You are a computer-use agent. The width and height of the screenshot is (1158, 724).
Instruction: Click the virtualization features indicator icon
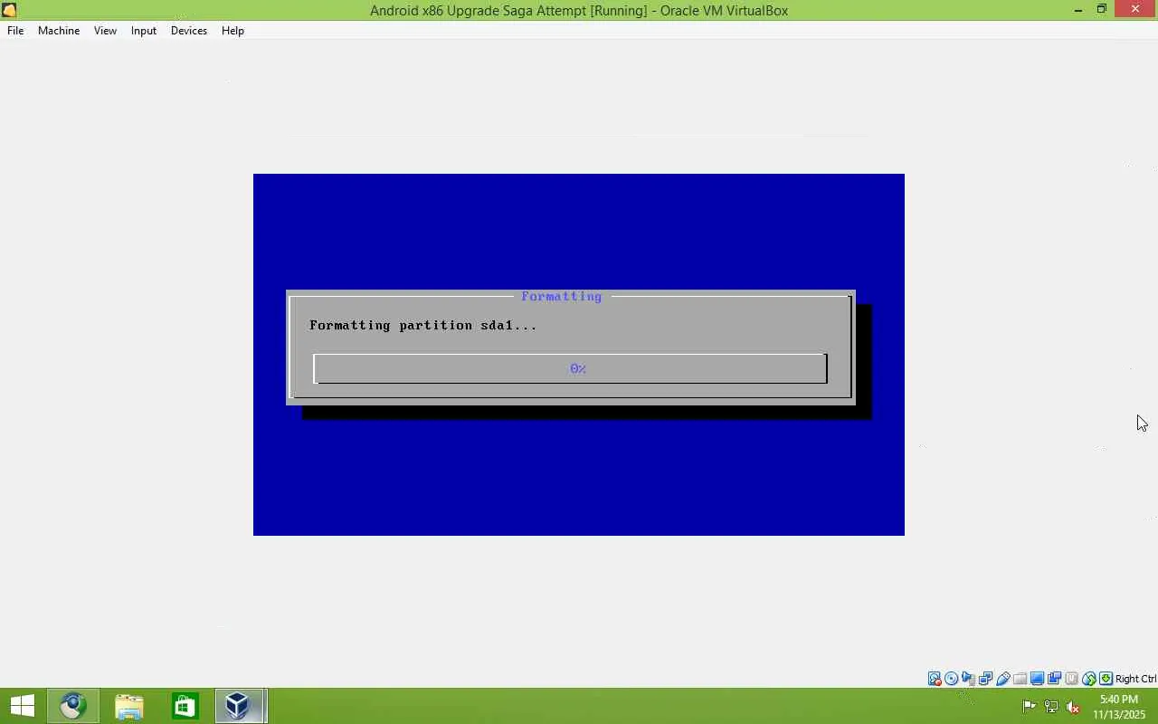coord(1072,679)
